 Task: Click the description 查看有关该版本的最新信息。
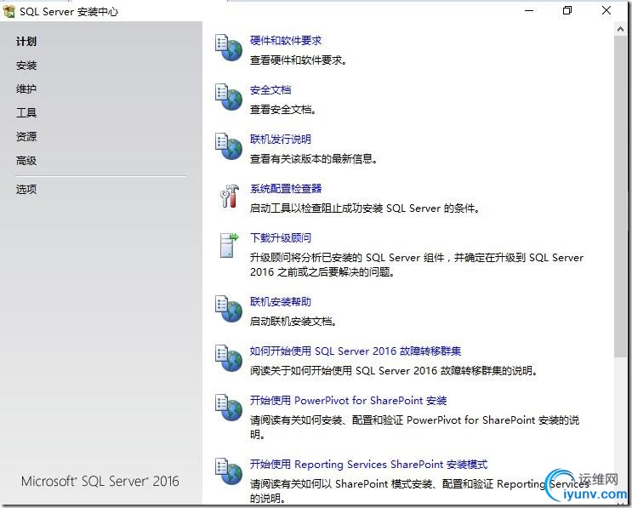tap(314, 159)
